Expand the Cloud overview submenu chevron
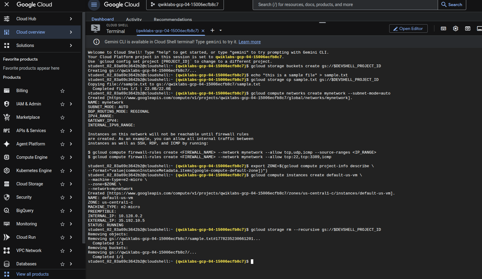 tap(71, 32)
